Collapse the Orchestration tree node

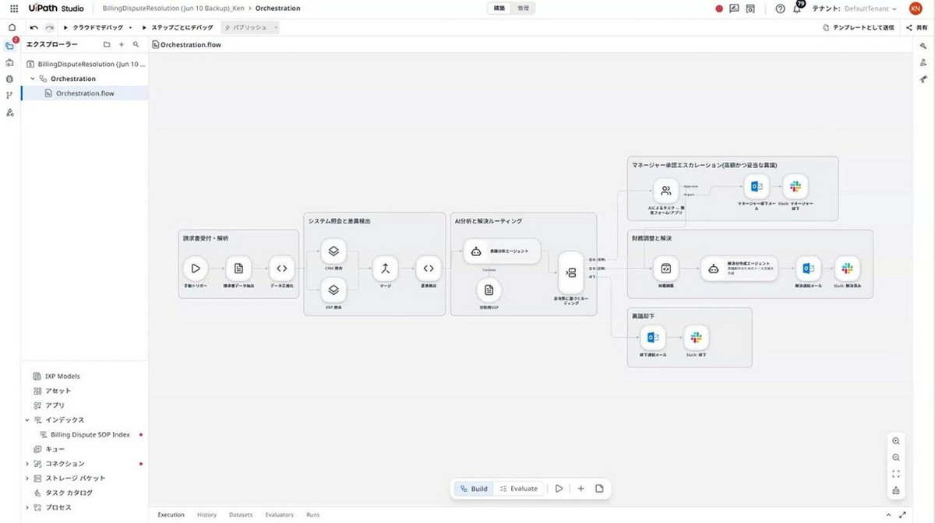(x=33, y=79)
